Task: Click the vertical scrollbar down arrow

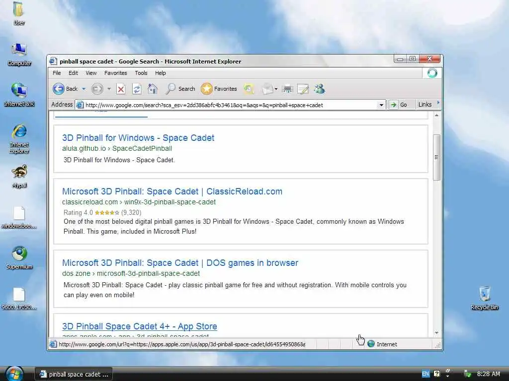Action: pyautogui.click(x=436, y=333)
